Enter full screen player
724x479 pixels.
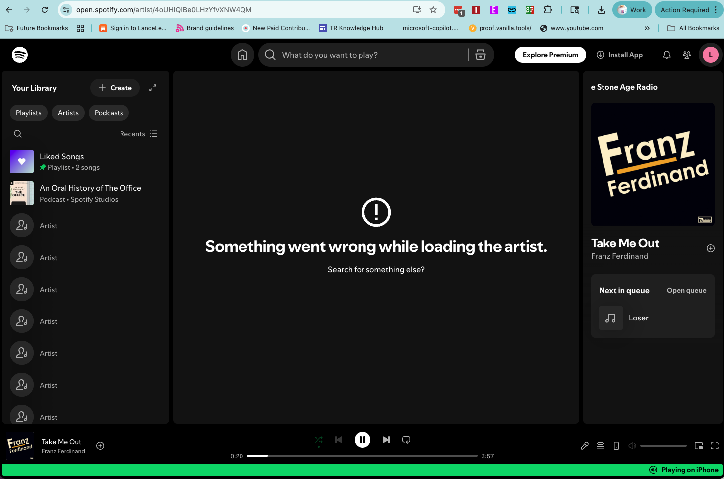715,446
